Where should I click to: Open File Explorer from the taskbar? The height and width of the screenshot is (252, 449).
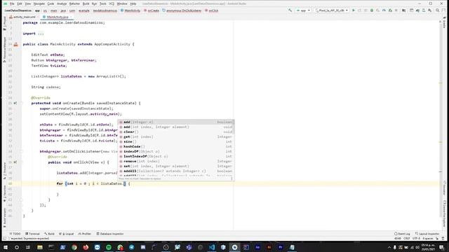40,247
